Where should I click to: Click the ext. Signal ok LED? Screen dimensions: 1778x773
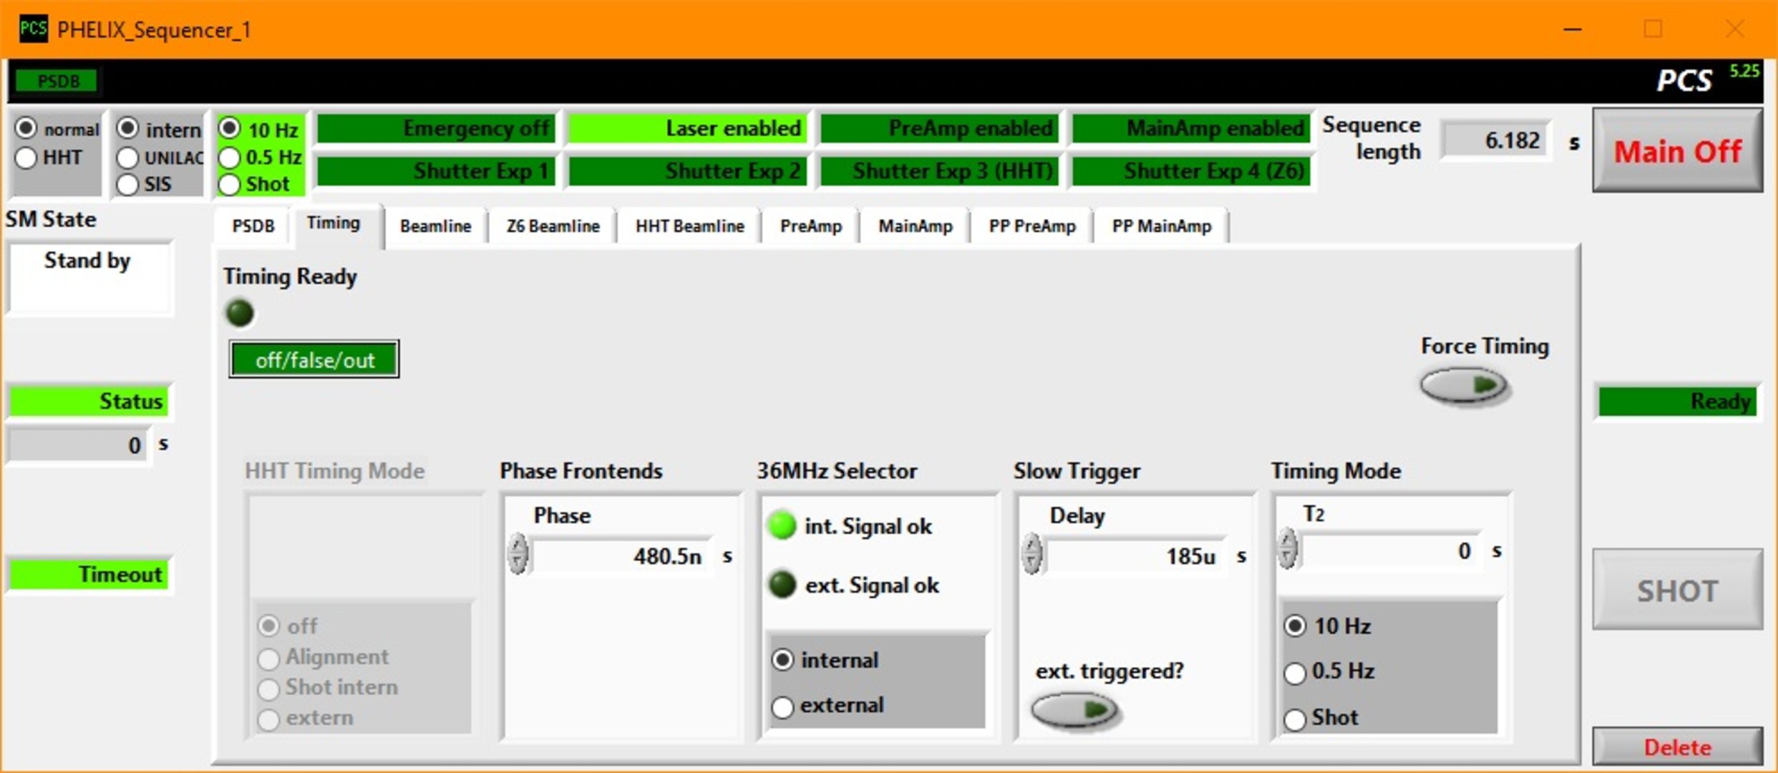point(782,585)
